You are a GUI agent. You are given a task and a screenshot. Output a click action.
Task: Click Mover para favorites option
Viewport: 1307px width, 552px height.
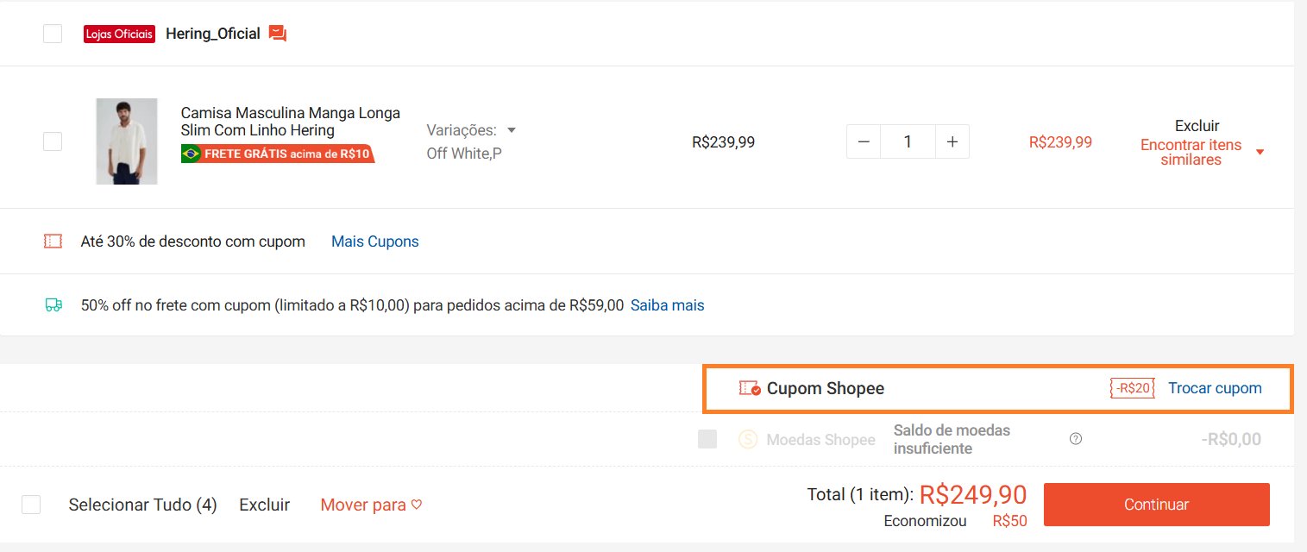[371, 505]
